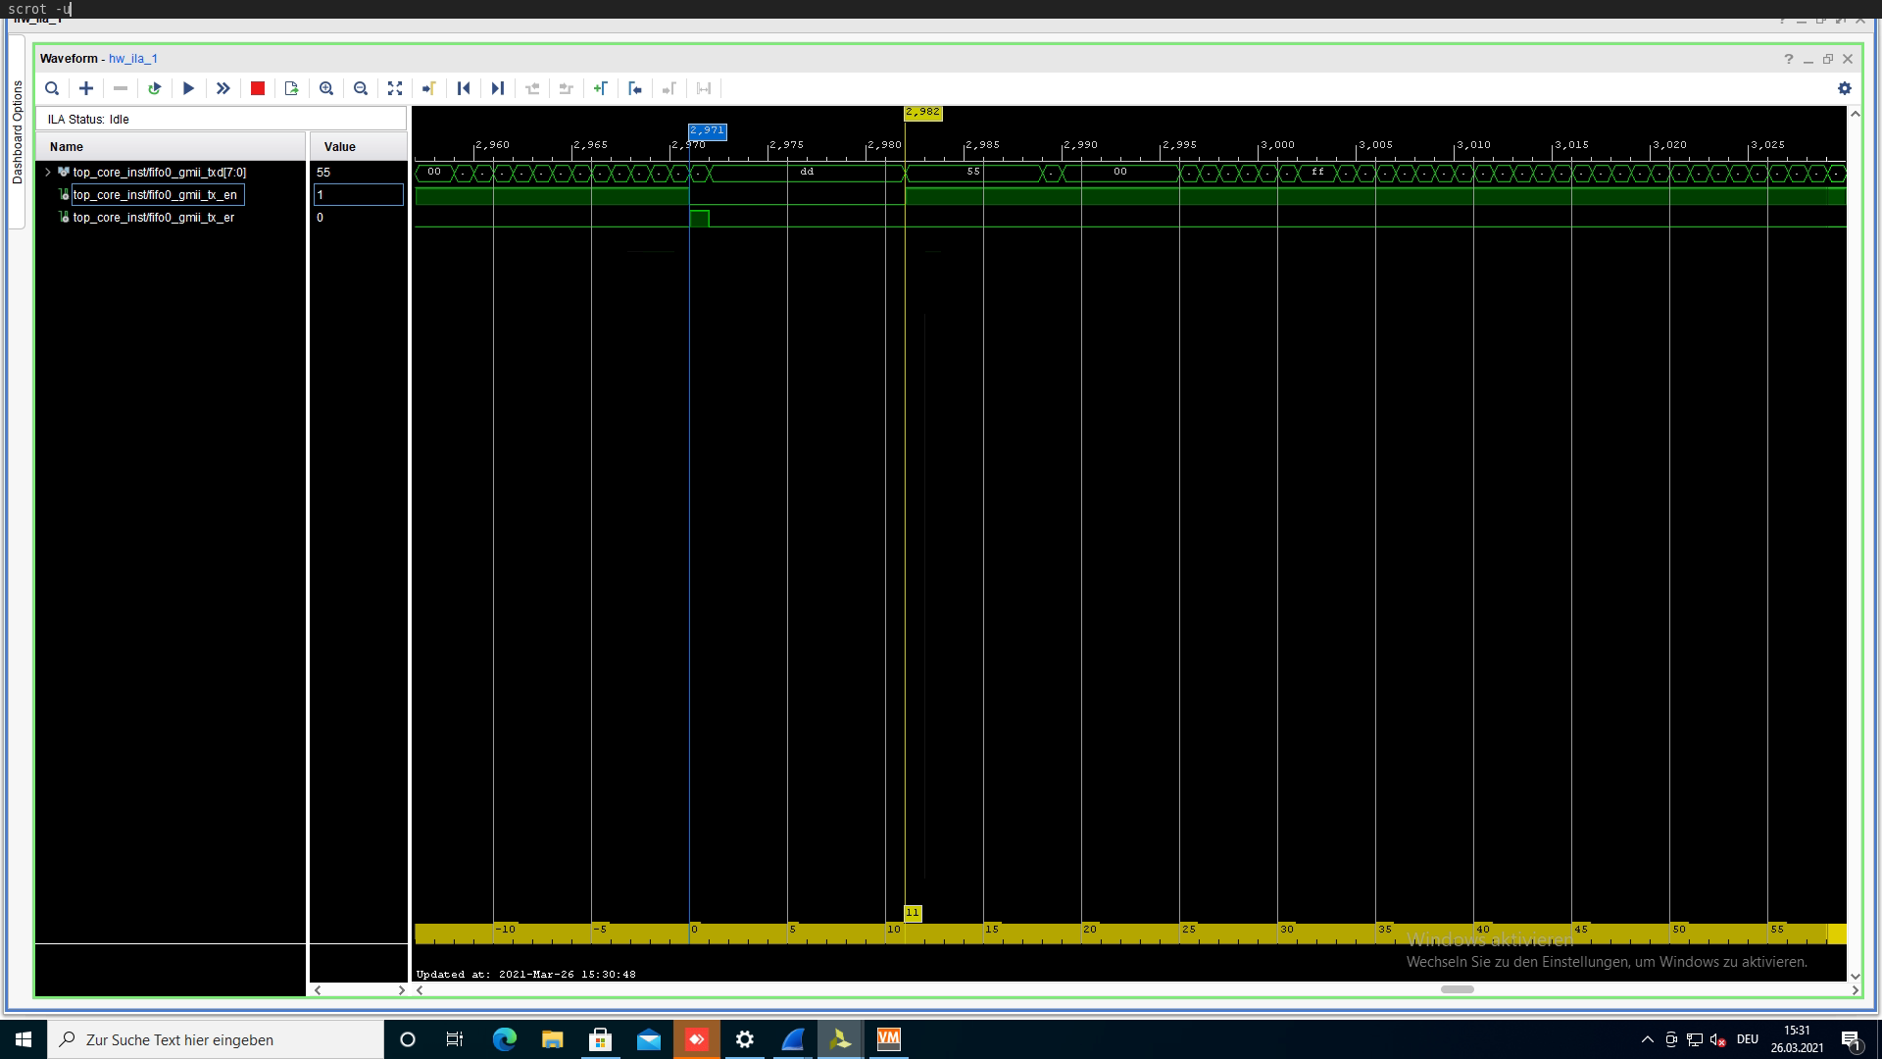Image resolution: width=1882 pixels, height=1059 pixels.
Task: Open the Dashboard Options side tab
Action: click(x=17, y=132)
